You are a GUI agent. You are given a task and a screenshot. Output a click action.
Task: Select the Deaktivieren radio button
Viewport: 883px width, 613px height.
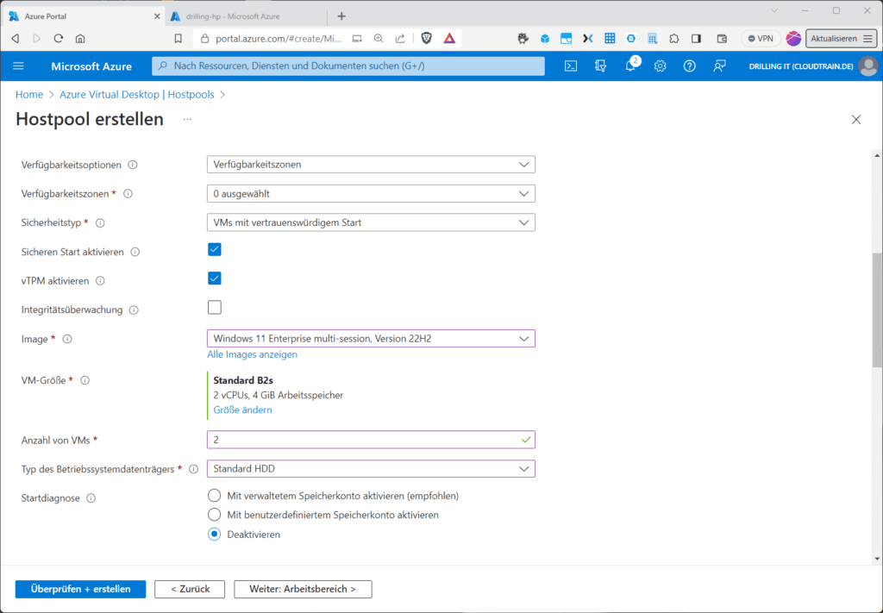click(214, 535)
